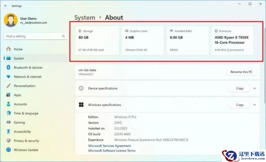The image size is (266, 162).
Task: Click the Bluetooth icon in sidebar
Action: 9,67
